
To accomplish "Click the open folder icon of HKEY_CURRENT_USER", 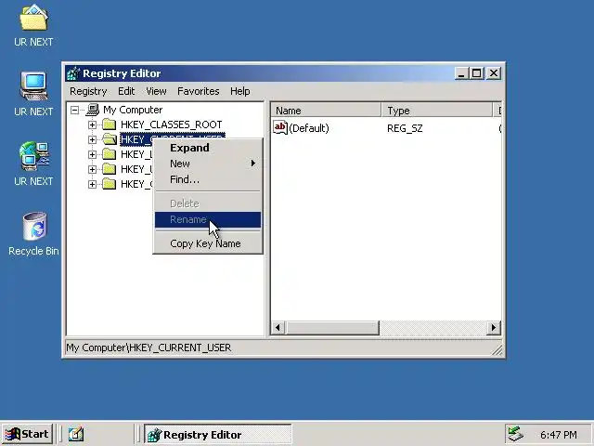I will (110, 139).
